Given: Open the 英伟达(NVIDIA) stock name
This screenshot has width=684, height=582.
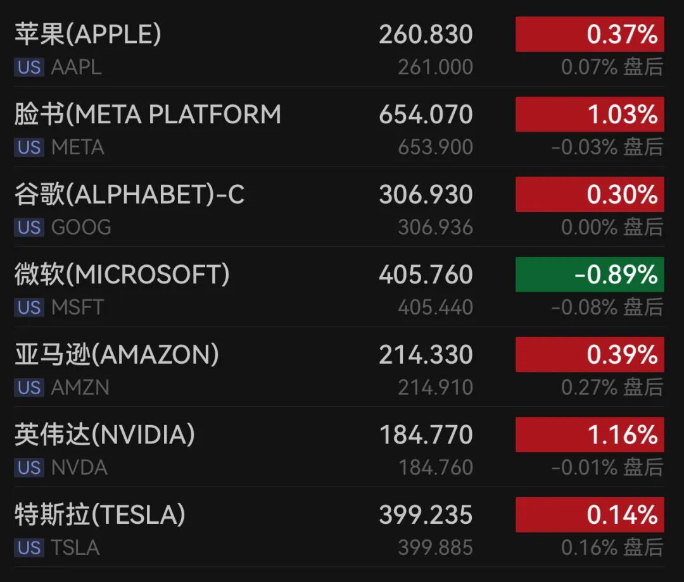Looking at the screenshot, I should click(x=104, y=435).
